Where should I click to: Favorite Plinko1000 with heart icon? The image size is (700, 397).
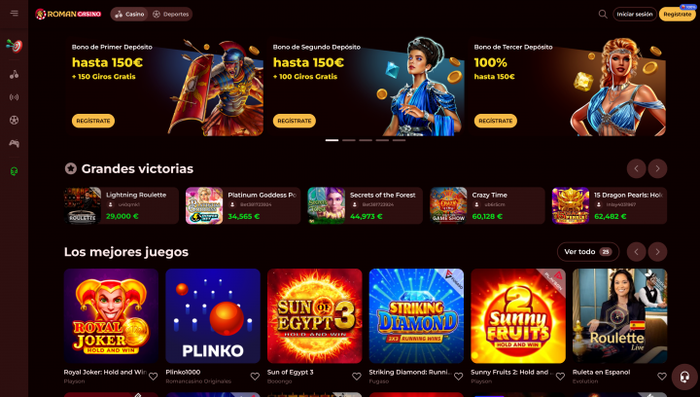click(255, 377)
